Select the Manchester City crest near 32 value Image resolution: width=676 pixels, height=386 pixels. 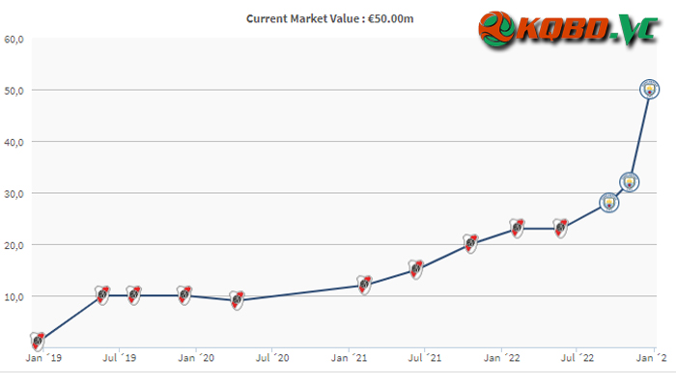(x=629, y=182)
